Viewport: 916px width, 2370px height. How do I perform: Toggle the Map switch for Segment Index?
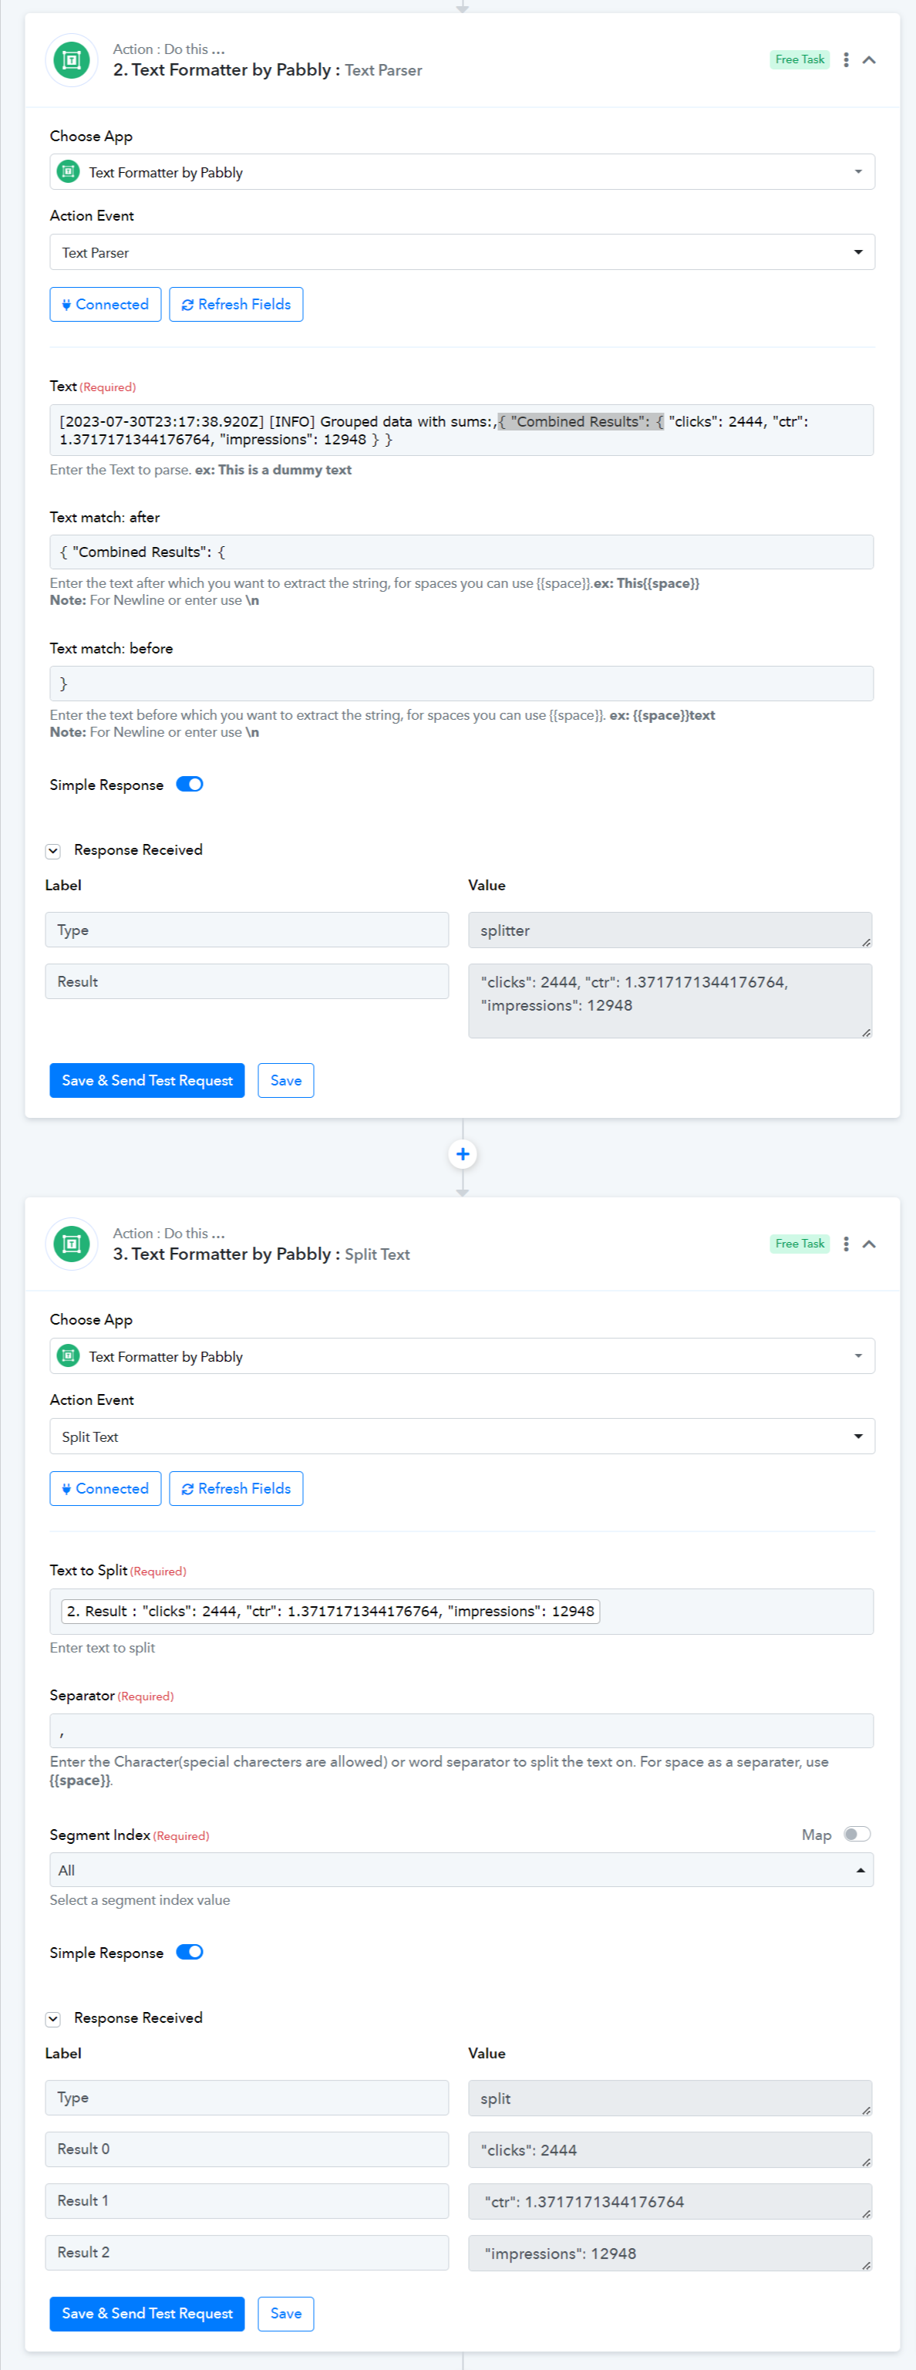point(857,1835)
